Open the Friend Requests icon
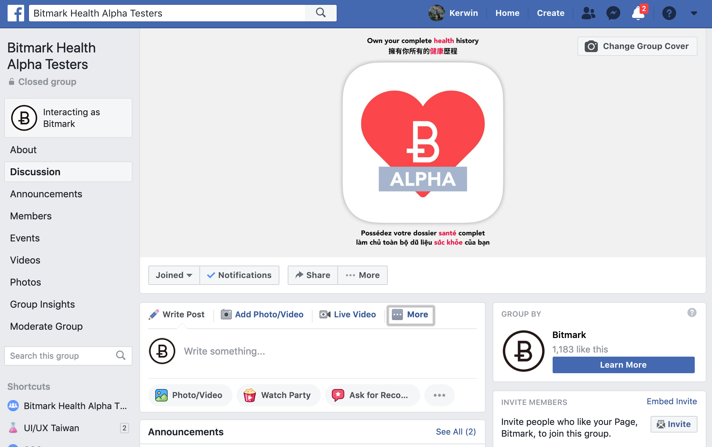This screenshot has width=712, height=447. (x=588, y=13)
